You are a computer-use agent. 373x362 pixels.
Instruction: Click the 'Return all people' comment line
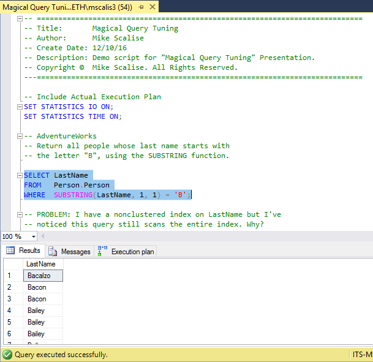(x=127, y=146)
